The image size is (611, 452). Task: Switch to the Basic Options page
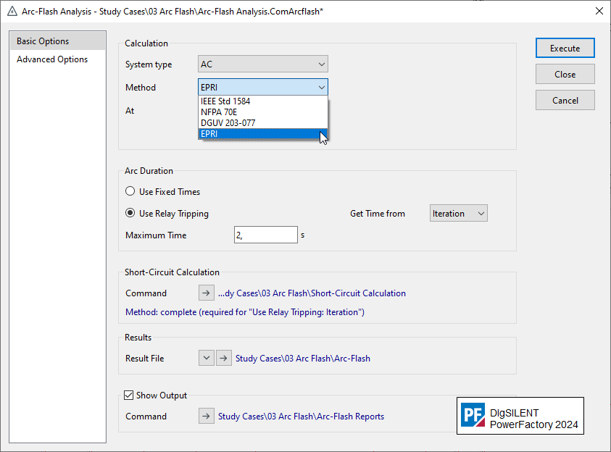[45, 41]
